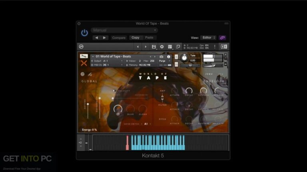Expand the instrument name dropdown arrow
This screenshot has width=307, height=172.
(x=93, y=57)
